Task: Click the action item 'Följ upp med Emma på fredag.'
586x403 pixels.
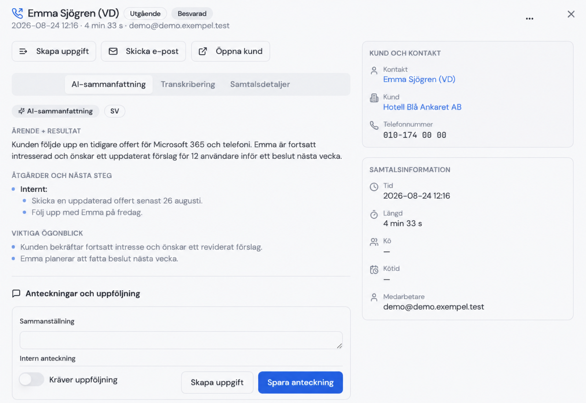Action: point(87,212)
